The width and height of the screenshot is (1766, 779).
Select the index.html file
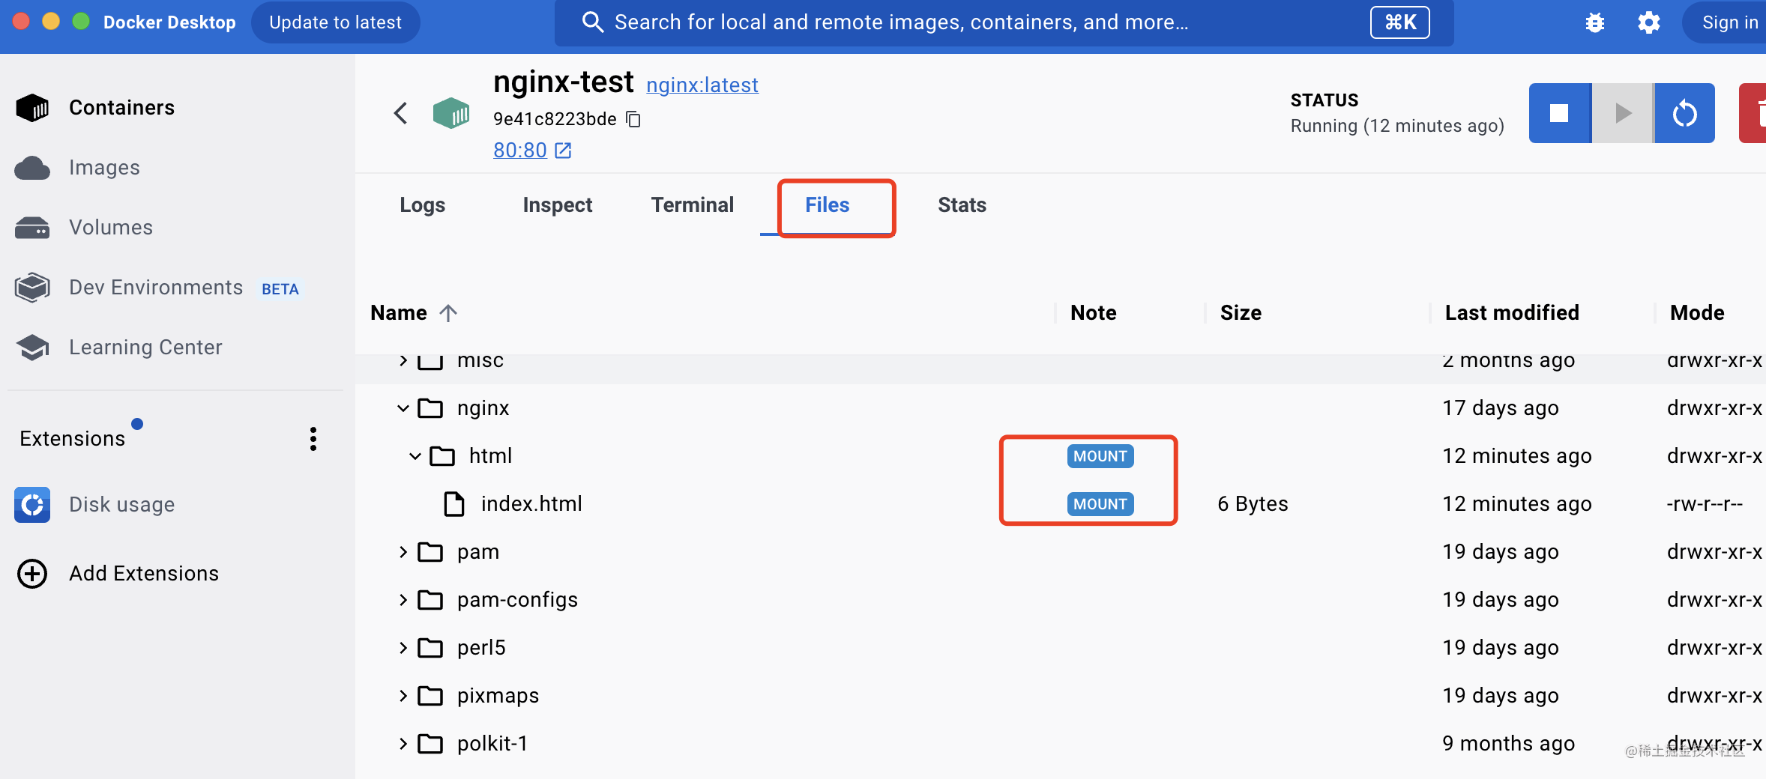pyautogui.click(x=531, y=504)
